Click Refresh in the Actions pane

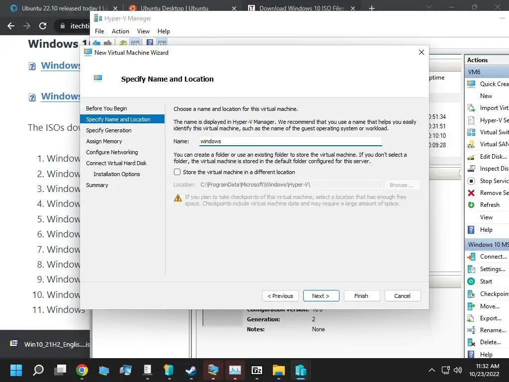coord(484,205)
